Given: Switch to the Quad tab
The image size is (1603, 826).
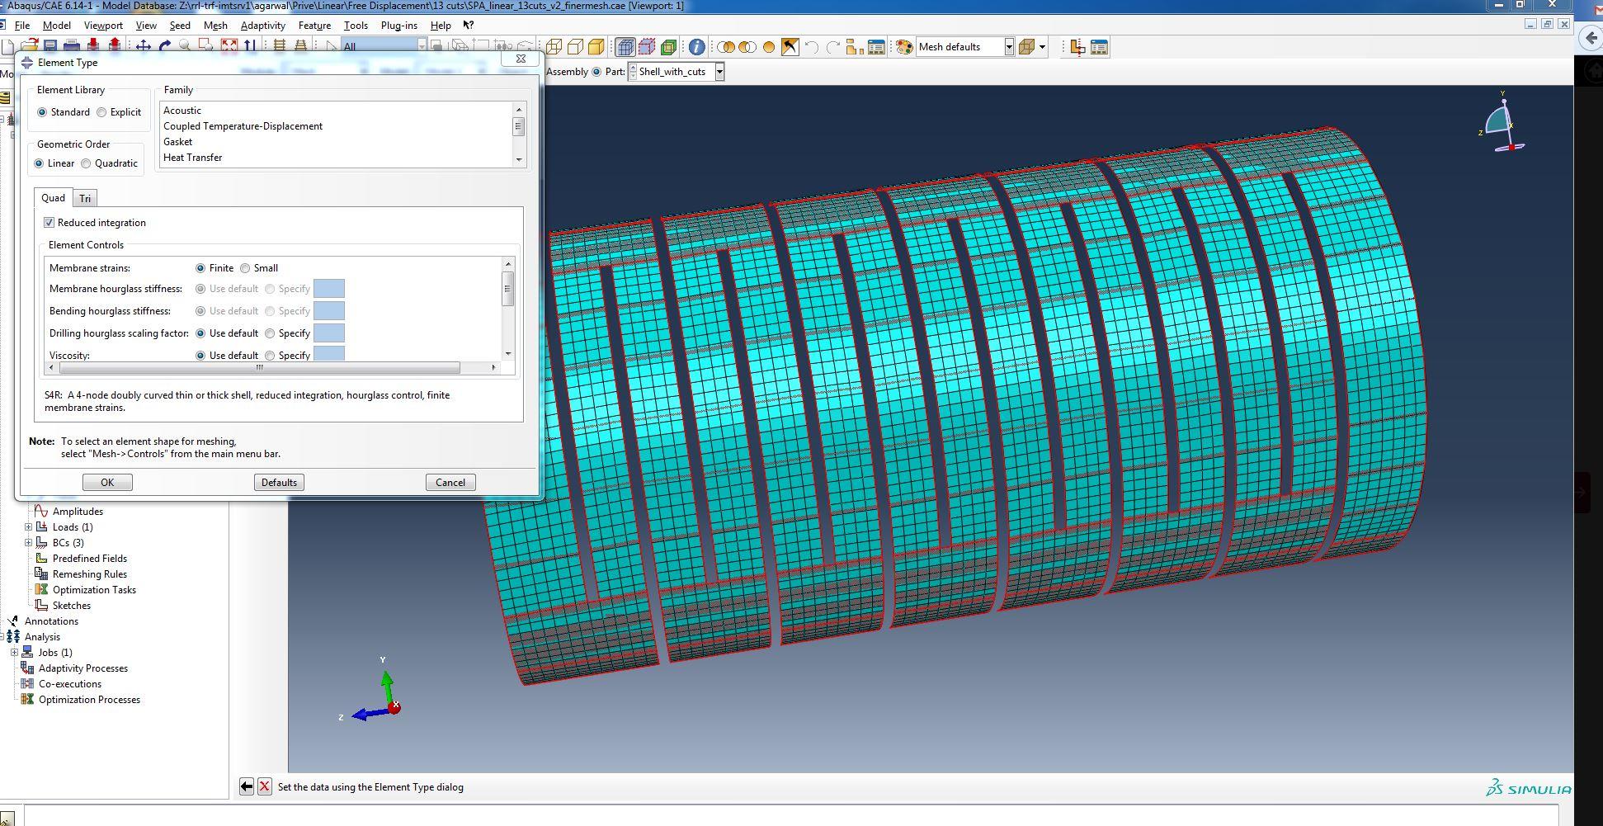Looking at the screenshot, I should (x=54, y=198).
